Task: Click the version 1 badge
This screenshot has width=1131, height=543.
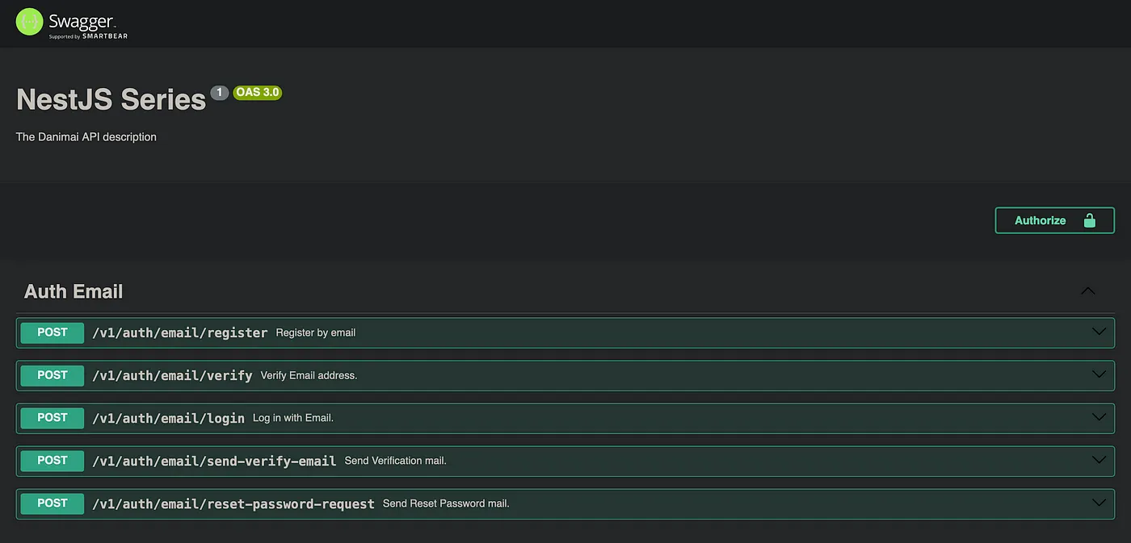Action: point(219,92)
